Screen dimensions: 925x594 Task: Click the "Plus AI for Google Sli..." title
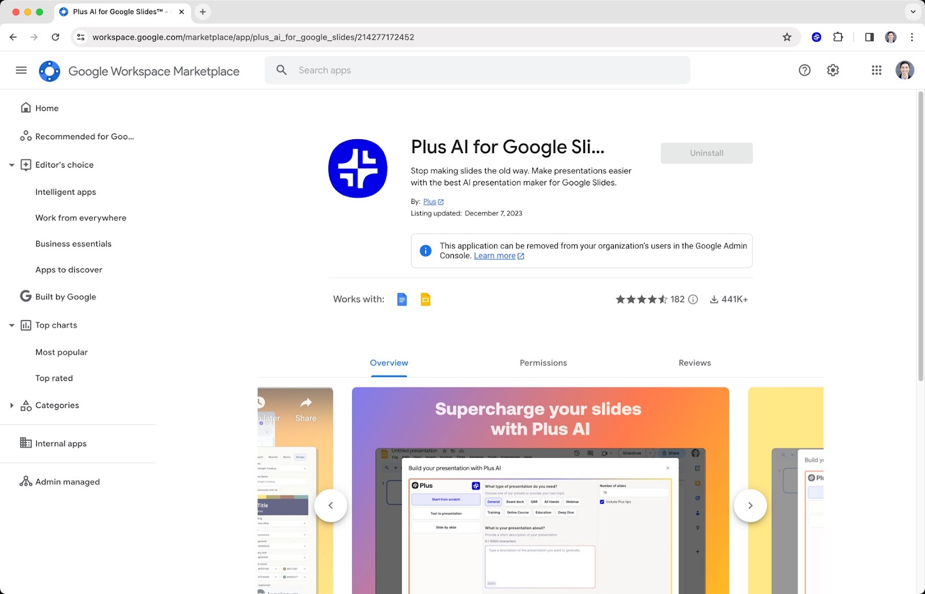point(508,147)
